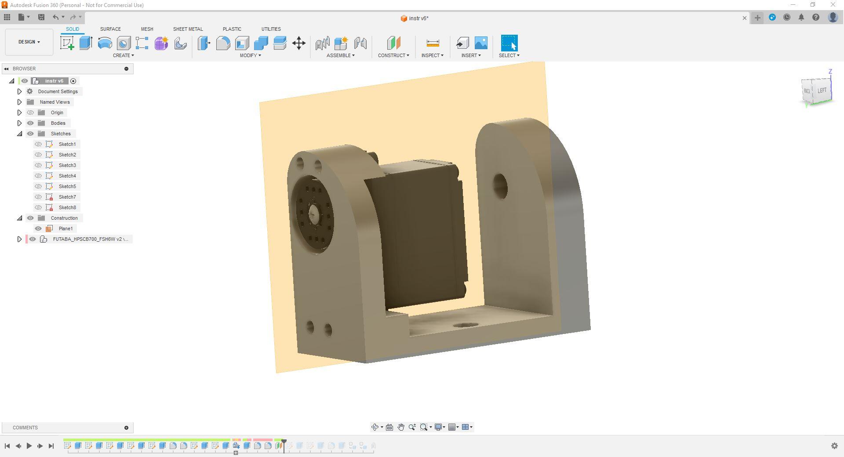Image resolution: width=844 pixels, height=457 pixels.
Task: Expand the Named Views folder
Action: 19,102
